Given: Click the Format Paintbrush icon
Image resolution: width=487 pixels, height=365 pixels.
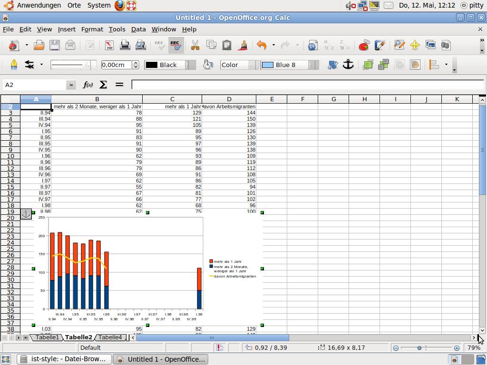Looking at the screenshot, I should click(x=243, y=45).
